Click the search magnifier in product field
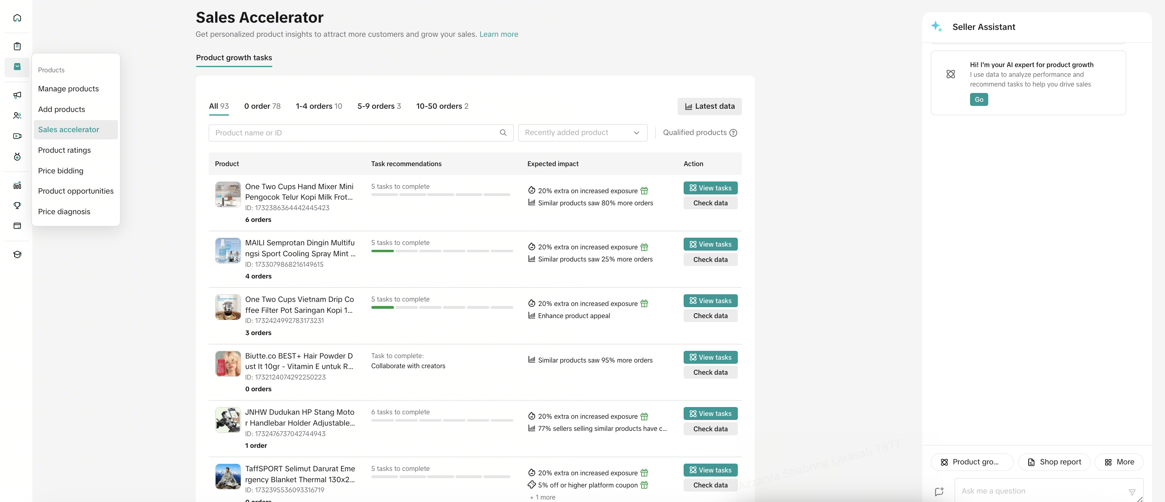 tap(503, 133)
